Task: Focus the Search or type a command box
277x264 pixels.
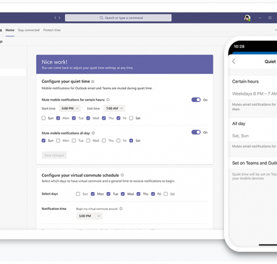Action: point(118,18)
